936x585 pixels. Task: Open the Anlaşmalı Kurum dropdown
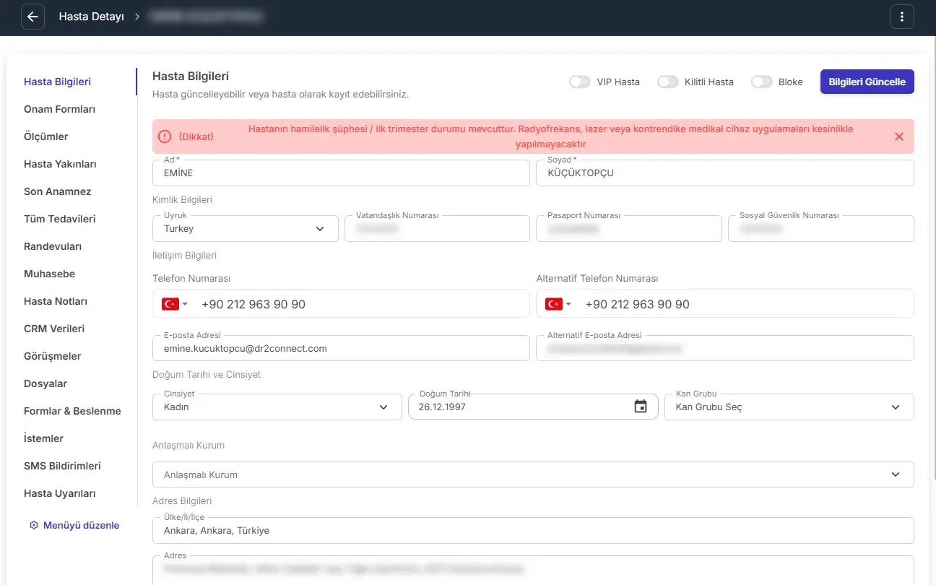[533, 474]
